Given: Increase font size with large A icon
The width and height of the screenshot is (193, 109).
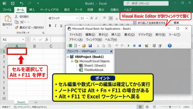Looking at the screenshot, I should [92, 18].
